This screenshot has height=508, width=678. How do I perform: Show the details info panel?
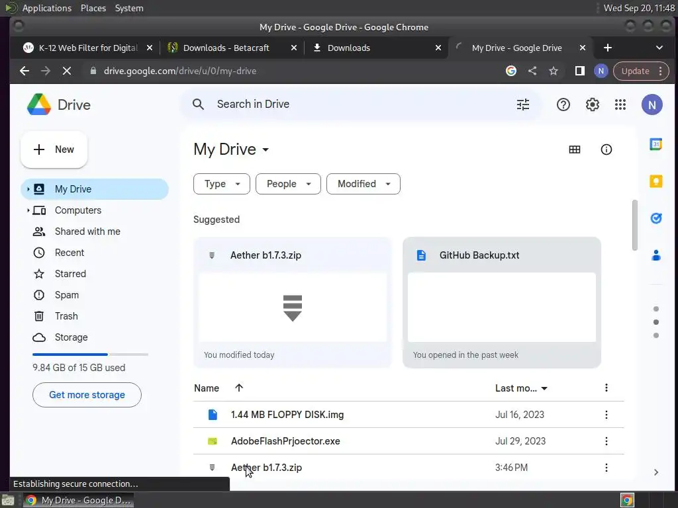[x=606, y=149]
